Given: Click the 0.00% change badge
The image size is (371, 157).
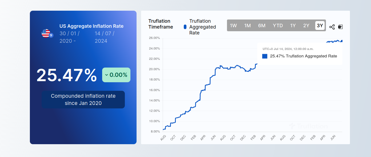Looking at the screenshot, I should [116, 75].
